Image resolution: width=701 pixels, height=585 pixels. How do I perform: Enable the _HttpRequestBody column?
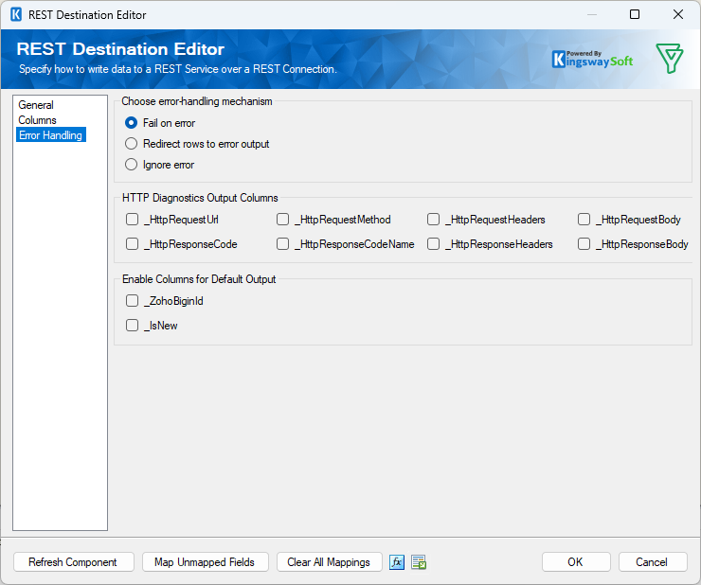pyautogui.click(x=629, y=220)
